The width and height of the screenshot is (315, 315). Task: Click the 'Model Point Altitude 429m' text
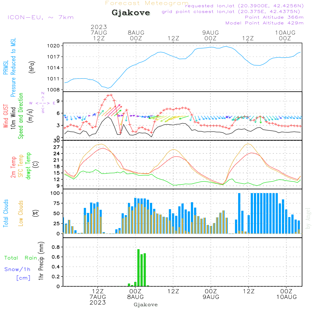click(x=264, y=23)
